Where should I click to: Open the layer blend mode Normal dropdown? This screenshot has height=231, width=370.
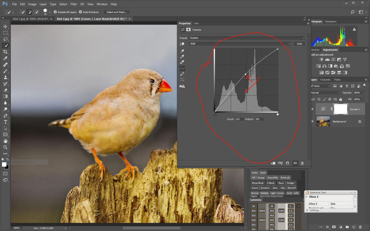coord(326,93)
